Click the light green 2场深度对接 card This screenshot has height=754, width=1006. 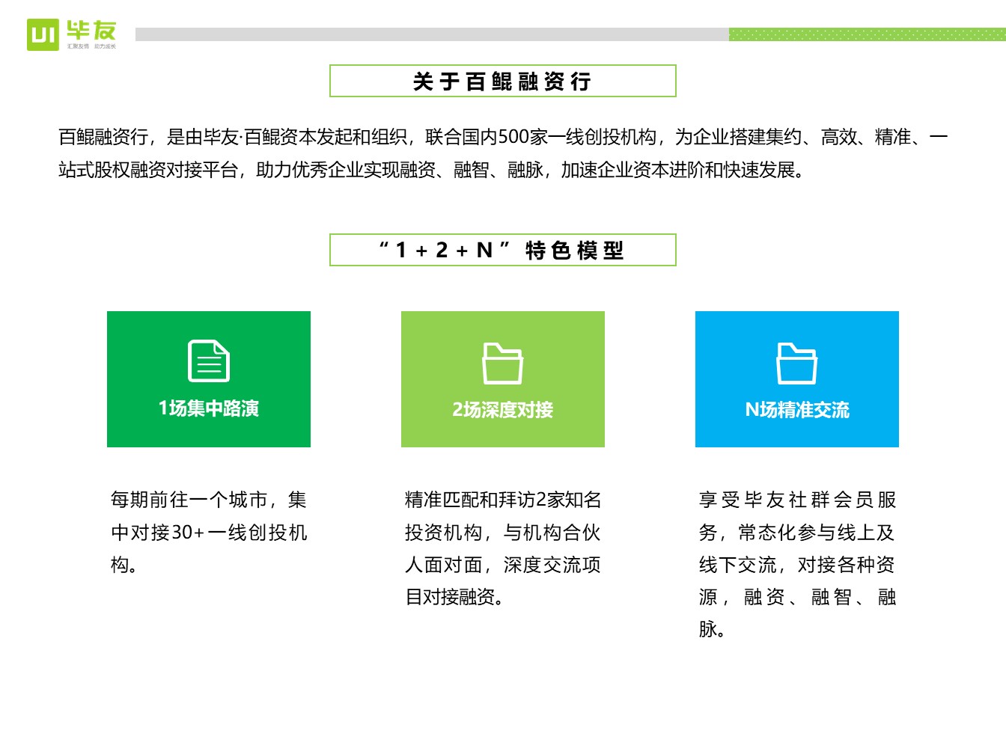503,379
